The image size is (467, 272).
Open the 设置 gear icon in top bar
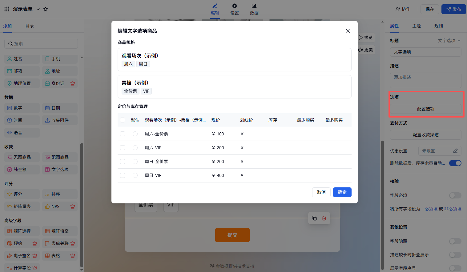pos(235,6)
